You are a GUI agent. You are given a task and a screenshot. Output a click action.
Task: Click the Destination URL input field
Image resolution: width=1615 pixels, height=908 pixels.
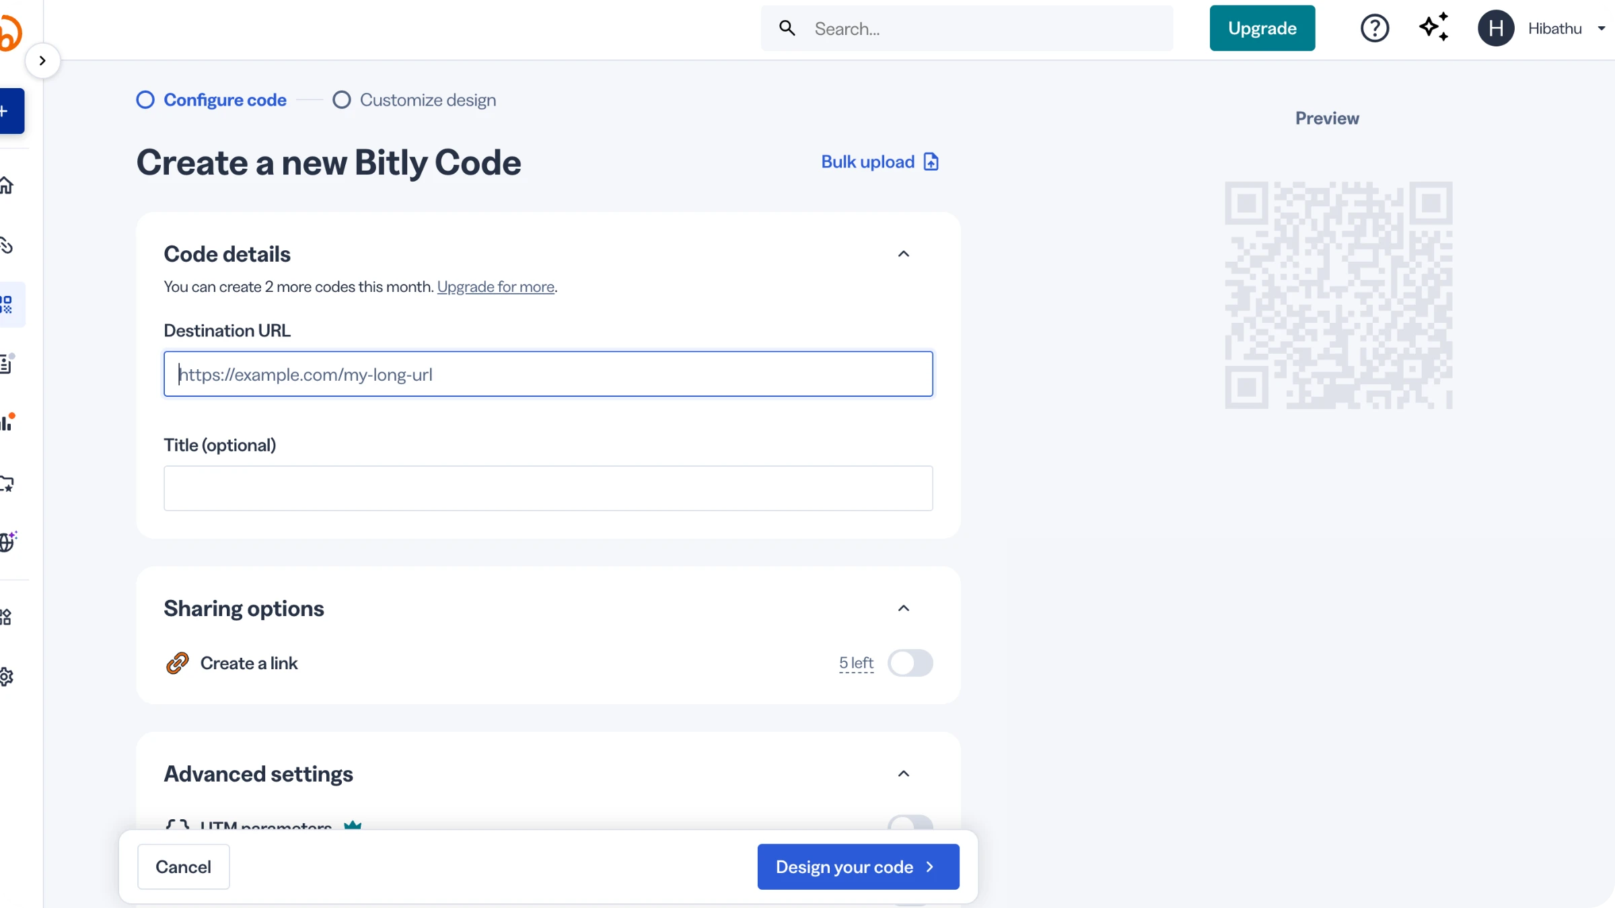pyautogui.click(x=548, y=374)
